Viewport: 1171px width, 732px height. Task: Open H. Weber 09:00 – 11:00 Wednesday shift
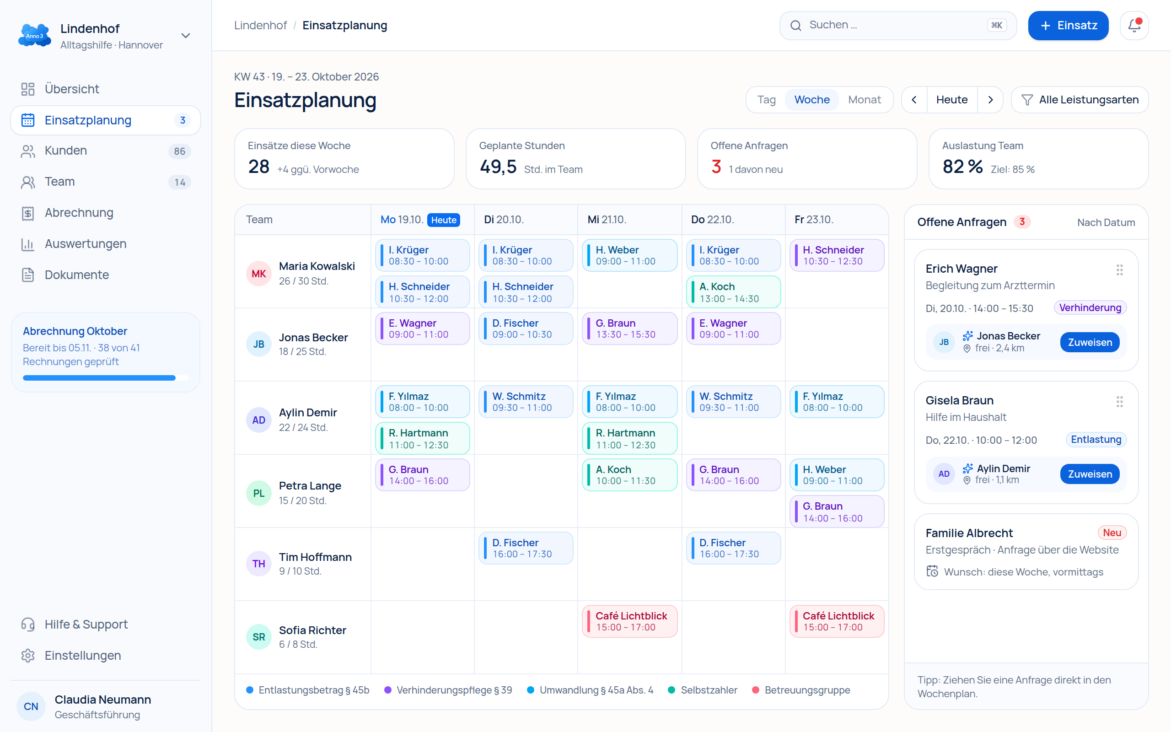629,255
